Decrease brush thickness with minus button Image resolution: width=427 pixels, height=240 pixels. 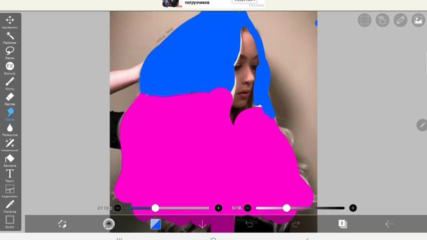(117, 208)
